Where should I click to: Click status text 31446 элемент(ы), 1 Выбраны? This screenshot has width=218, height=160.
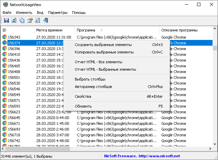[x=27, y=156]
